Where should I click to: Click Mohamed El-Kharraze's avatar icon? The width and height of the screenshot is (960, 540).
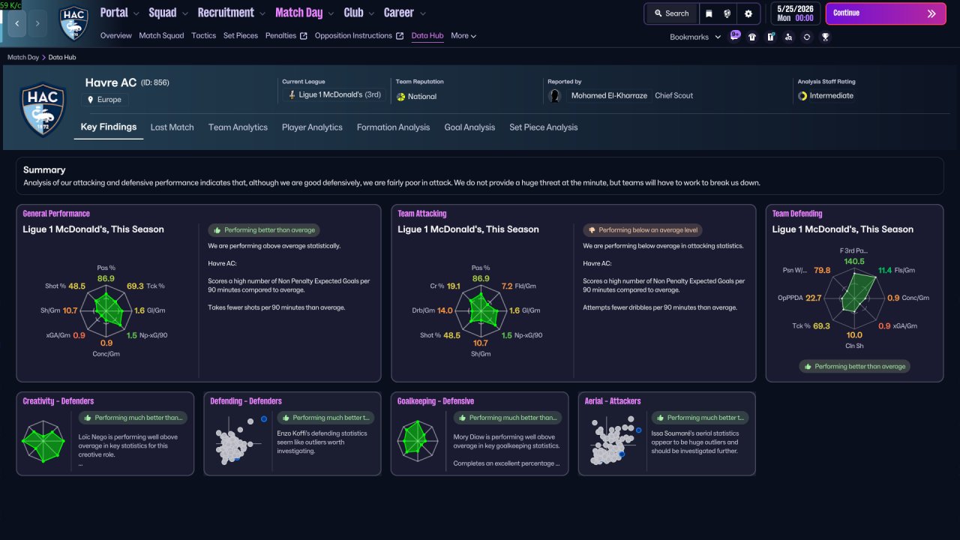click(x=555, y=96)
